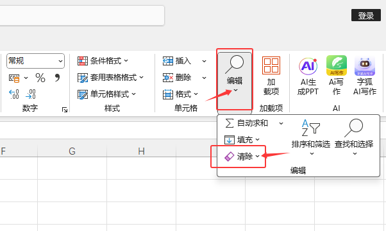Click the search box in title bar
This screenshot has width=386, height=231.
tap(82, 15)
